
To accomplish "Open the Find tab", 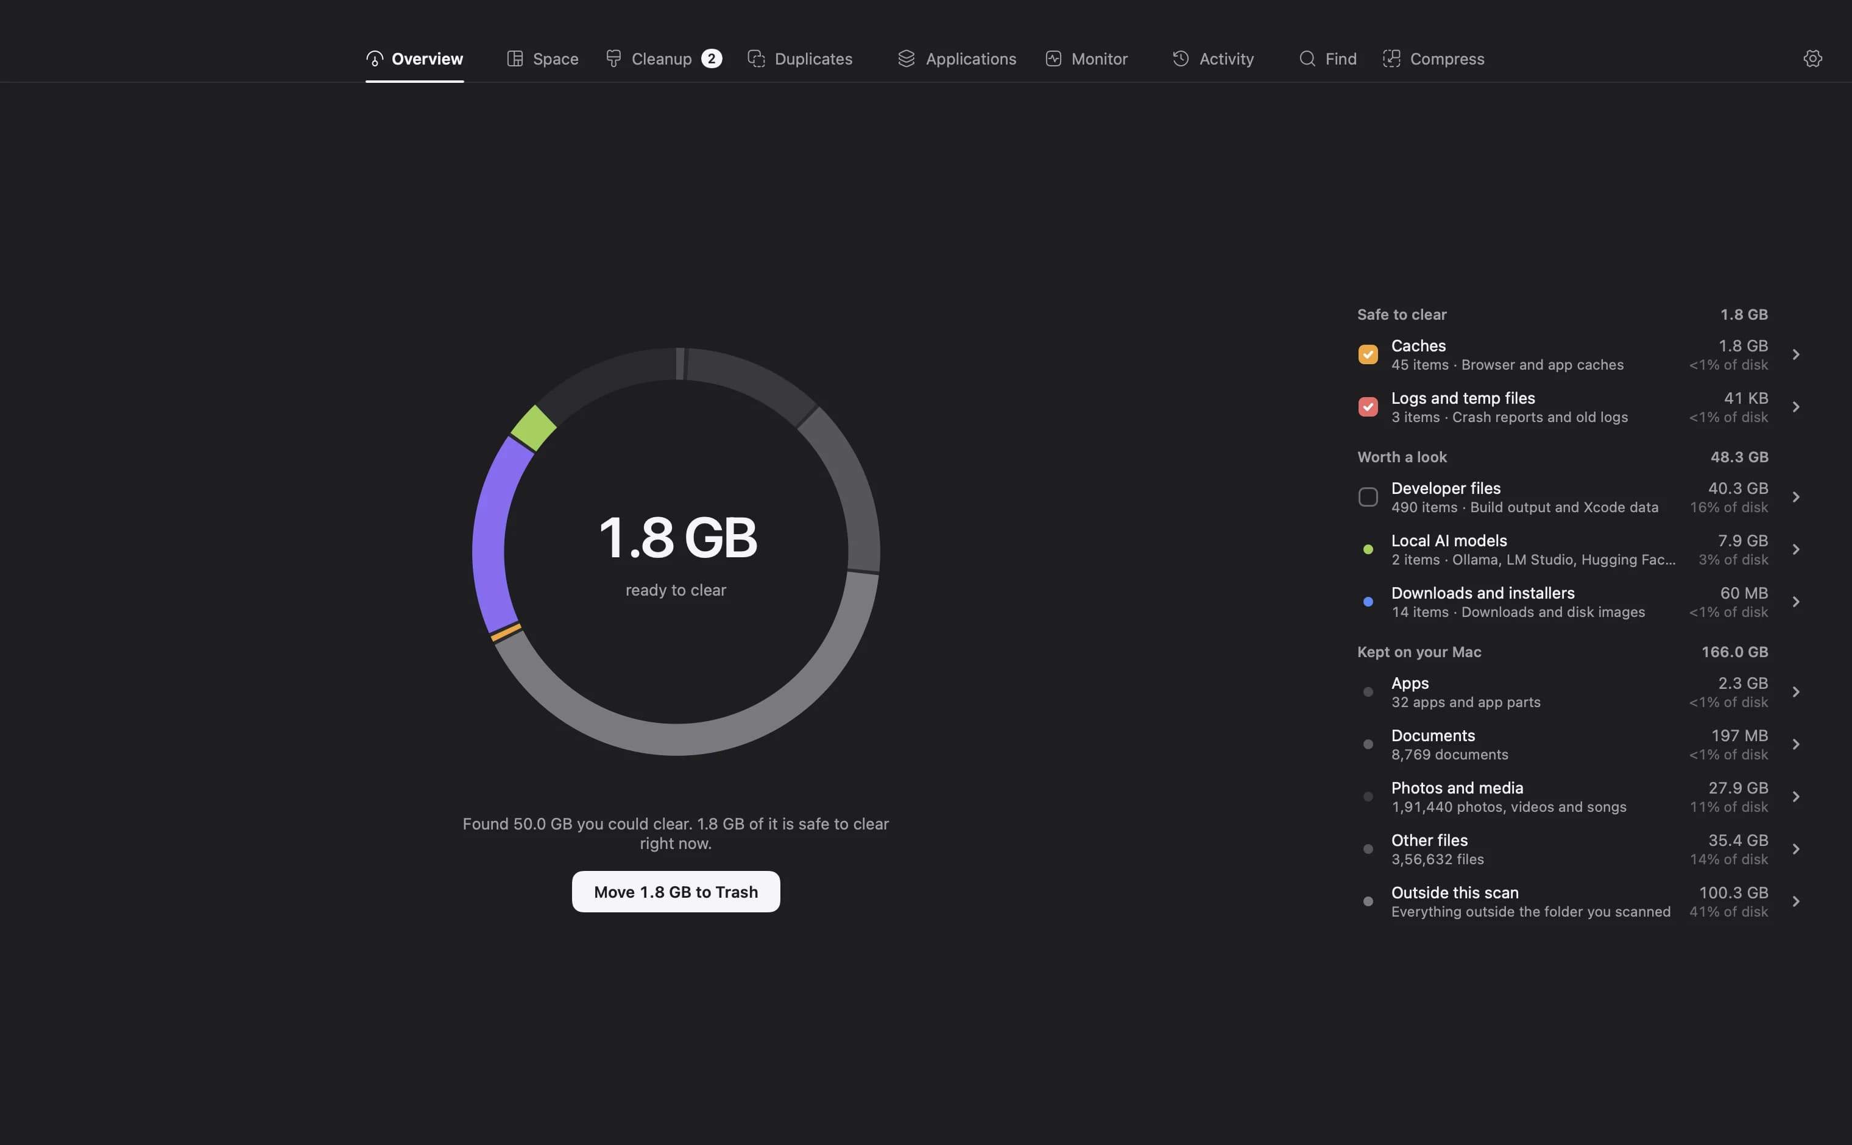I will tap(1328, 58).
